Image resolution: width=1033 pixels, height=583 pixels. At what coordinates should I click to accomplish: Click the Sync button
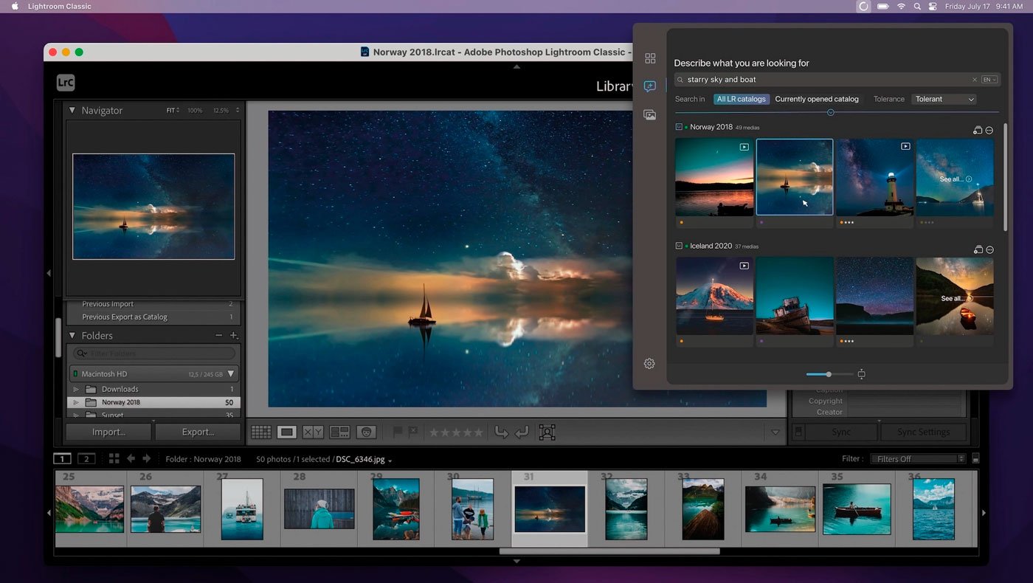click(x=841, y=432)
